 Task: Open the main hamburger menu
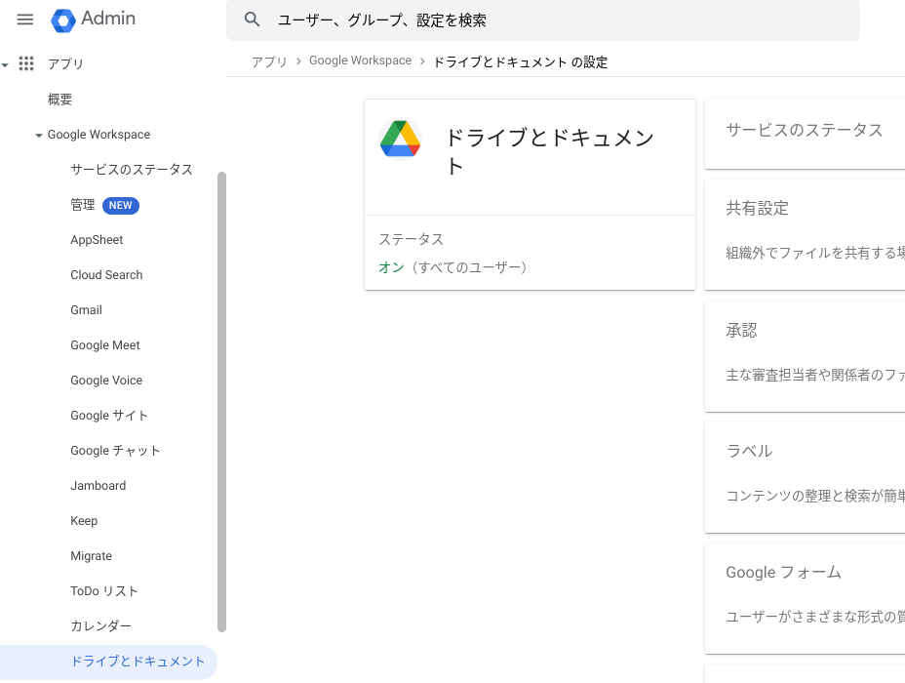point(24,20)
